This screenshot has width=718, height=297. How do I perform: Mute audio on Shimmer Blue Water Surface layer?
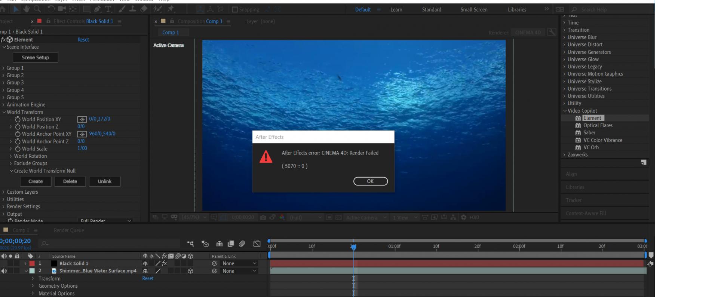(x=4, y=271)
